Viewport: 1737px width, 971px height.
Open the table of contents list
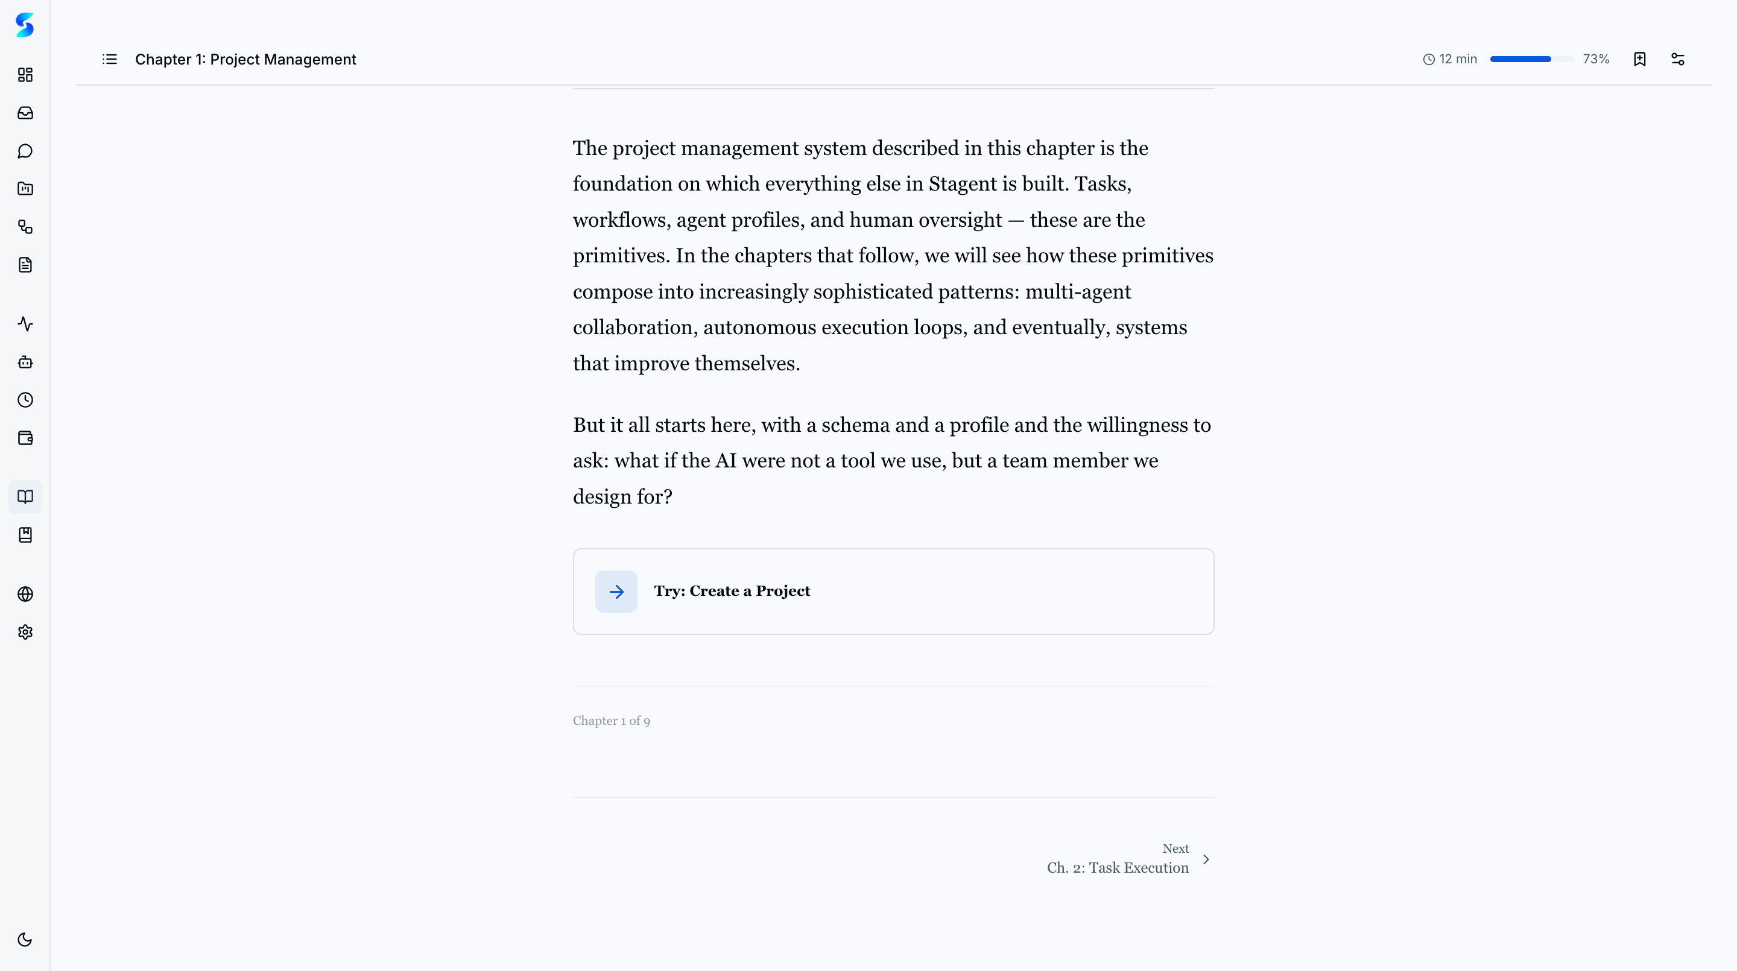(109, 59)
